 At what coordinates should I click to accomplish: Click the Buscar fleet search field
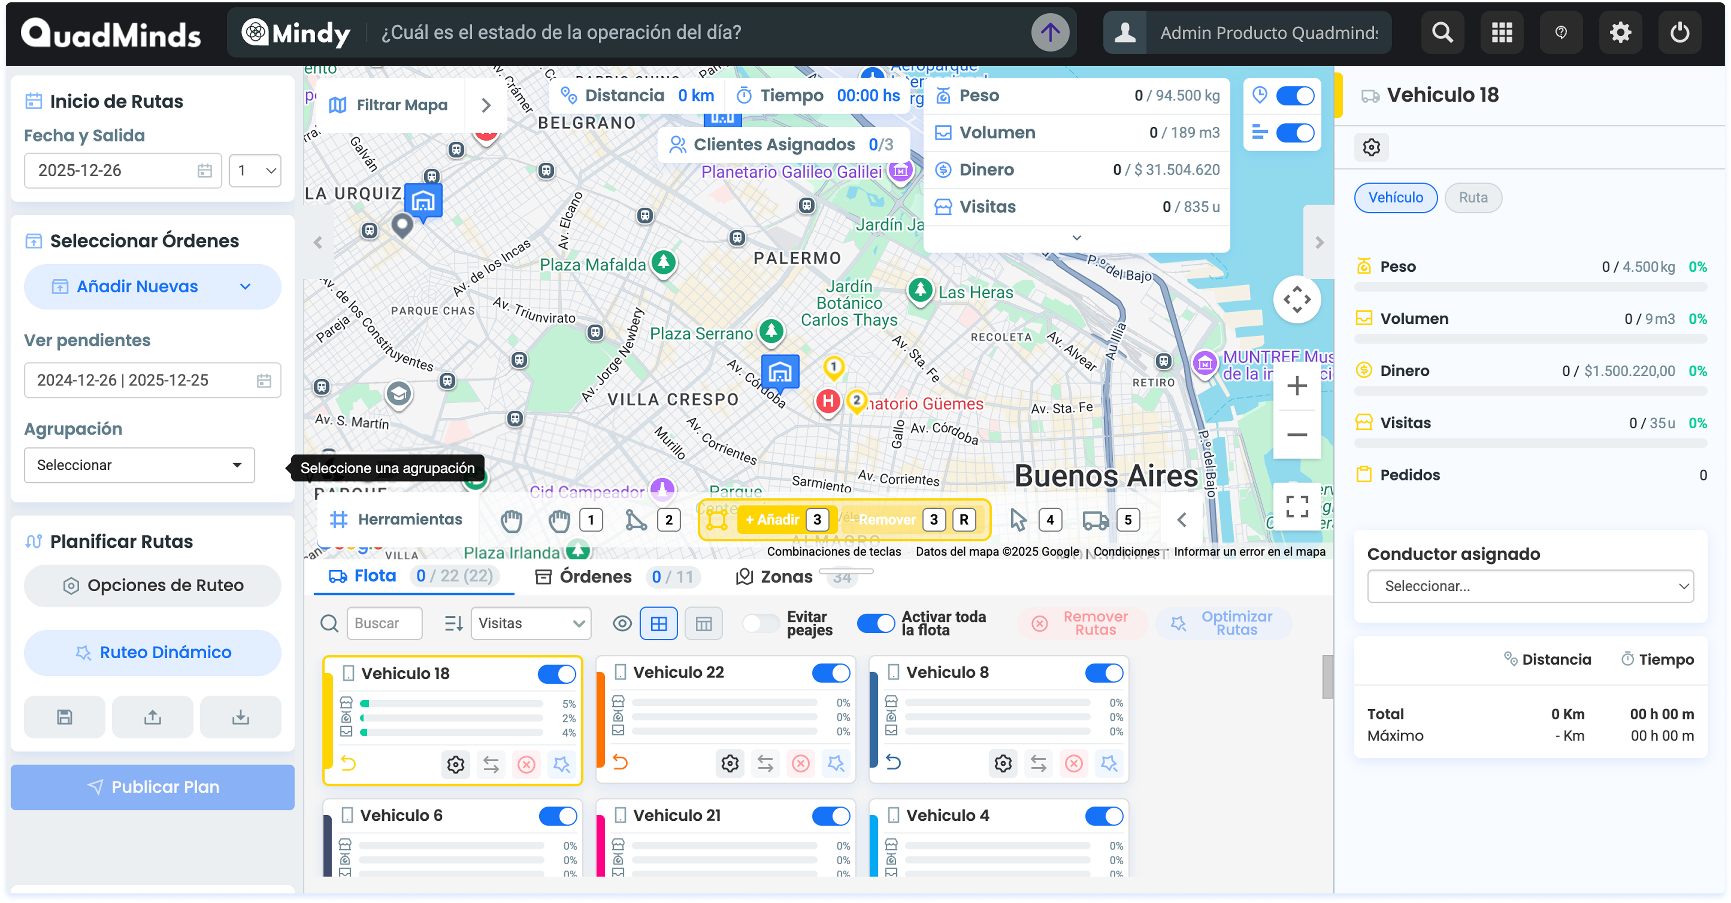click(x=384, y=623)
